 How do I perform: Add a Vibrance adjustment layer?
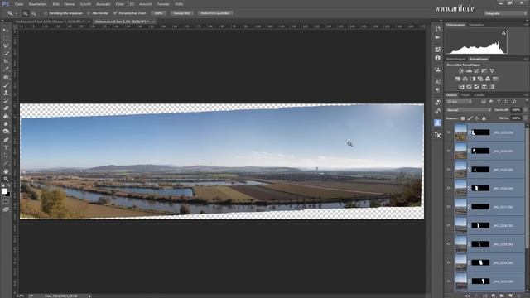point(492,71)
